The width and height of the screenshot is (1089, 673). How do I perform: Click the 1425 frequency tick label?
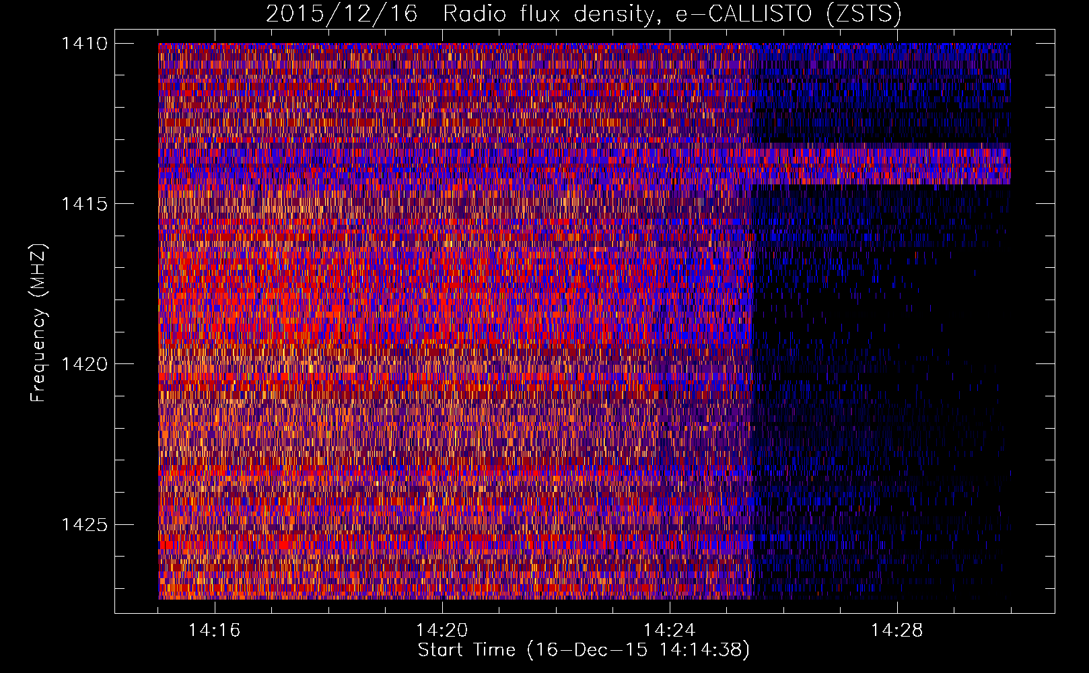pyautogui.click(x=84, y=524)
